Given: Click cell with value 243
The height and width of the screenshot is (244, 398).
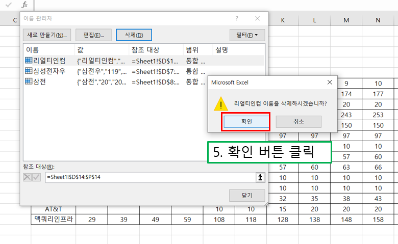Looking at the screenshot, I should click(346, 115).
